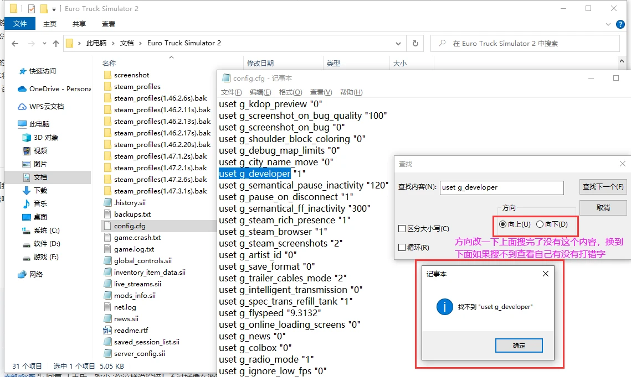This screenshot has height=377, width=631.
Task: Click the Back arrow in Explorer
Action: coord(16,43)
